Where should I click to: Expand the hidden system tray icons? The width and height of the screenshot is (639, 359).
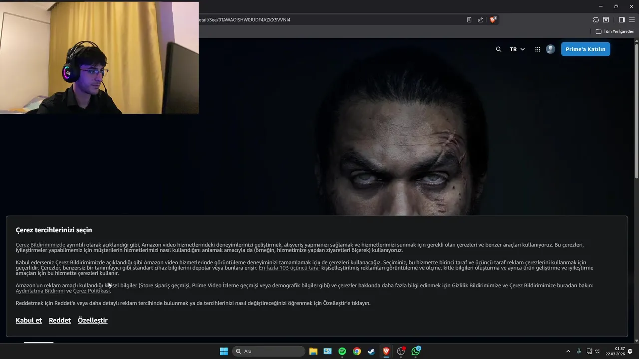[568, 351]
